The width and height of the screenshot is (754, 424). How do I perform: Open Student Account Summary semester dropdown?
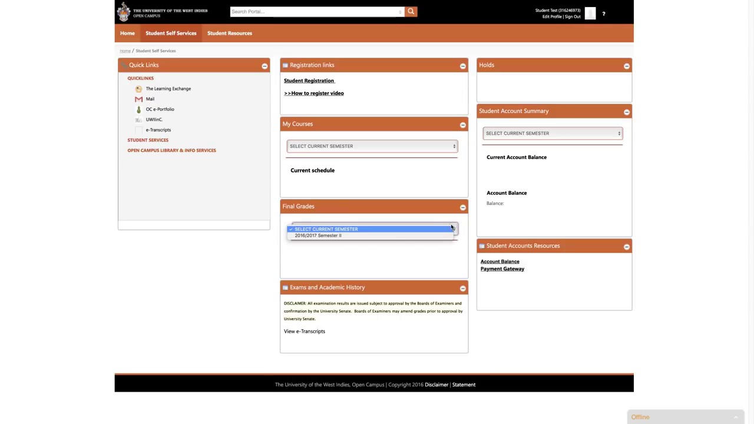pos(552,133)
